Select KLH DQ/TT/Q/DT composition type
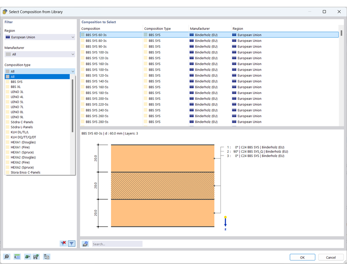 (37, 137)
